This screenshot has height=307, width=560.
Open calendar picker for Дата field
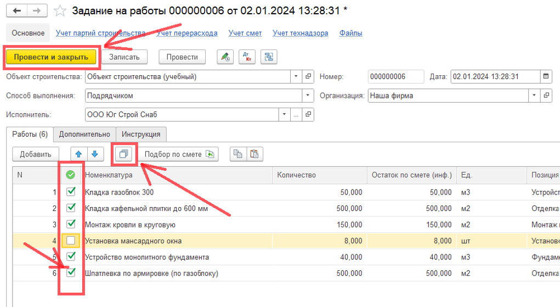tap(546, 77)
